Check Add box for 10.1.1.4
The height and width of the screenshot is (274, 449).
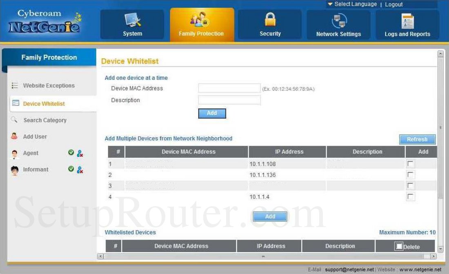point(410,196)
